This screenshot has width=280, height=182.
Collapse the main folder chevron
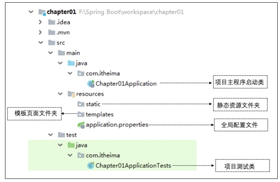point(51,53)
